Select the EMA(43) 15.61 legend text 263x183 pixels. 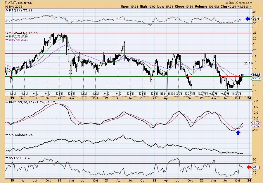click(x=18, y=40)
